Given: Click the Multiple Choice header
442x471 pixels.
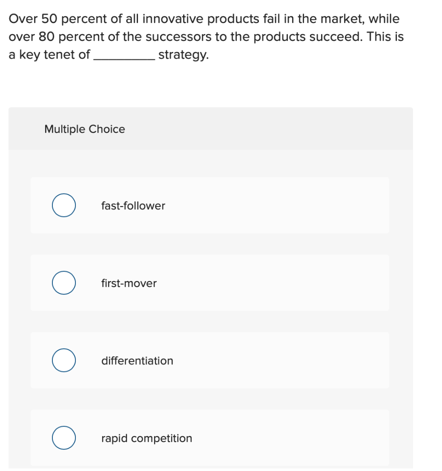Looking at the screenshot, I should (x=85, y=129).
